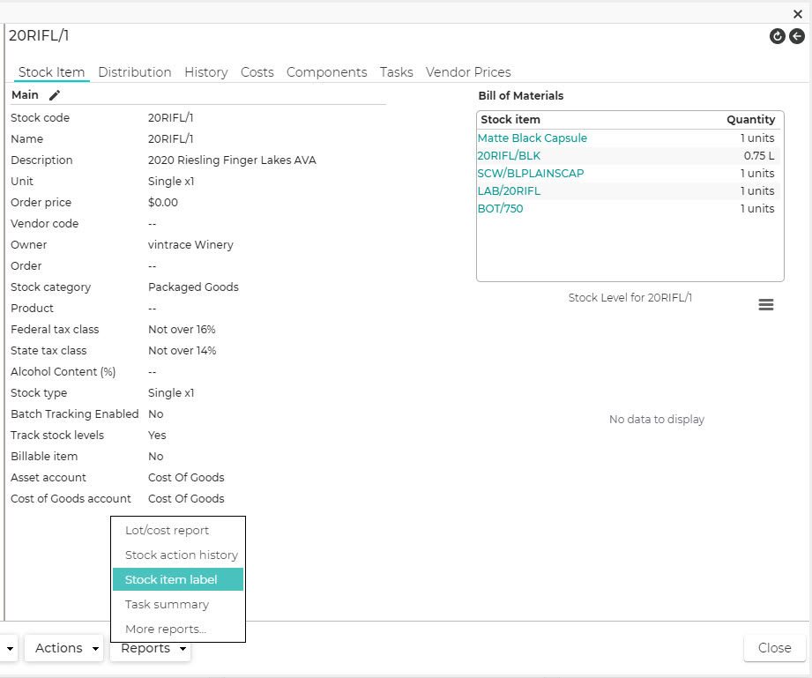
Task: Open the BOT/750 stock item link
Action: (500, 209)
